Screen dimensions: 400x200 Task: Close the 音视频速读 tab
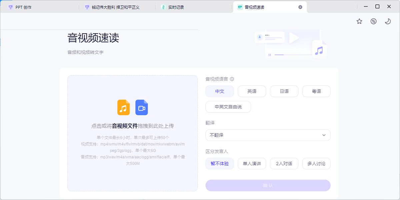point(300,7)
